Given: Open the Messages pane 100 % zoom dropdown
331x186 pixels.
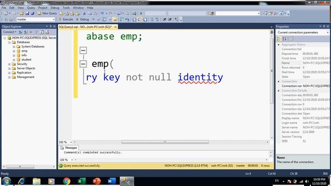Looking at the screenshot, I should click(x=72, y=160).
